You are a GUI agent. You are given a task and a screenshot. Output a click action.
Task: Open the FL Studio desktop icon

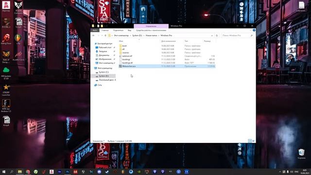pyautogui.click(x=18, y=39)
